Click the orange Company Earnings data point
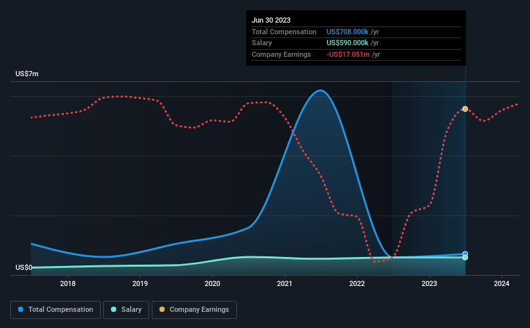The image size is (530, 328). point(465,109)
